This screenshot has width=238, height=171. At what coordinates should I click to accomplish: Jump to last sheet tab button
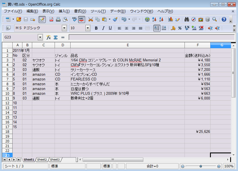[19, 160]
